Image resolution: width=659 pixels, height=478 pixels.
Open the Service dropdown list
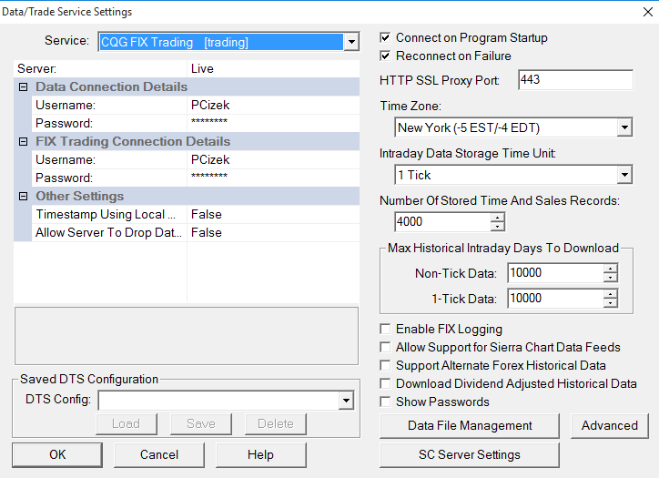click(351, 42)
